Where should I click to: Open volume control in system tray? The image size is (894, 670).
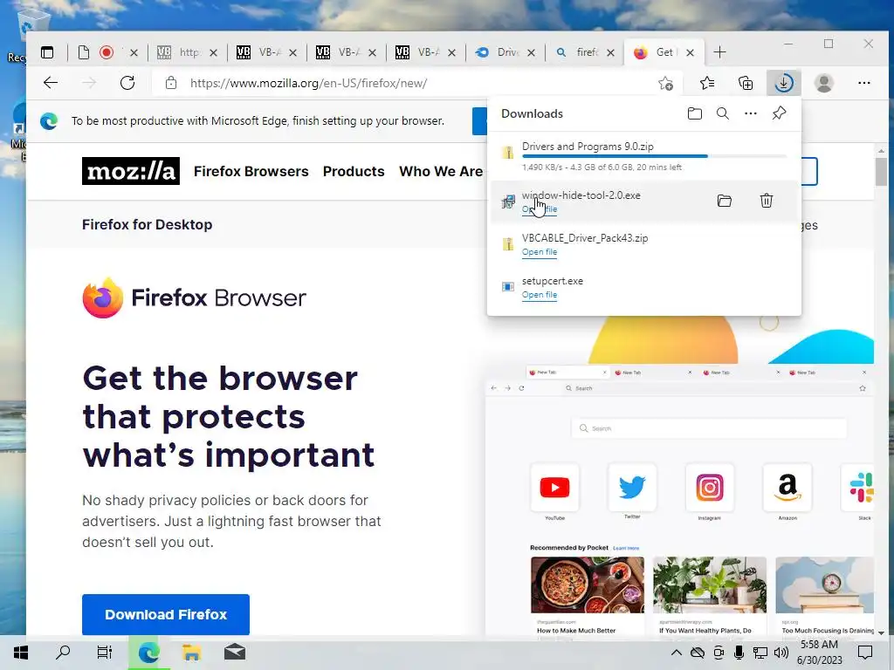point(781,653)
